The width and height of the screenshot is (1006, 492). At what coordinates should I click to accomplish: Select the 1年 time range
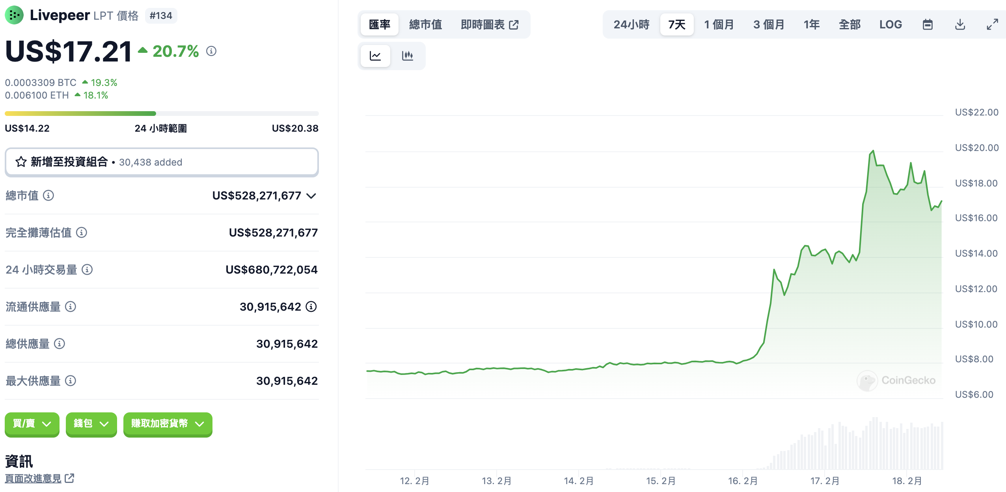[x=811, y=25]
